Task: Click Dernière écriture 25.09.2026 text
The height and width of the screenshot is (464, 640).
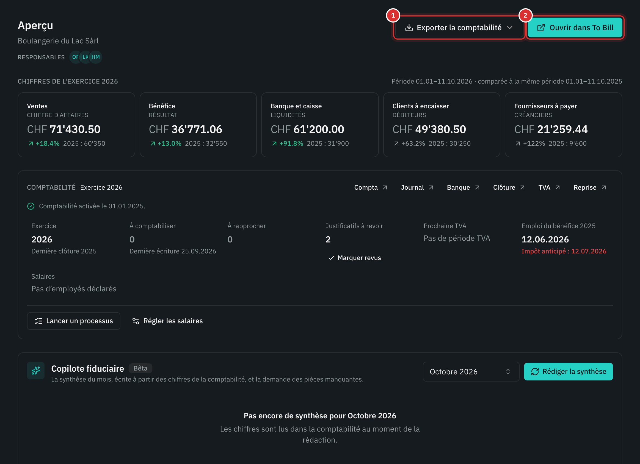Action: point(173,251)
